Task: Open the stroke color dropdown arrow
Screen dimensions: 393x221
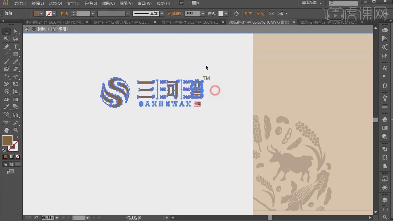Action: 54,14
